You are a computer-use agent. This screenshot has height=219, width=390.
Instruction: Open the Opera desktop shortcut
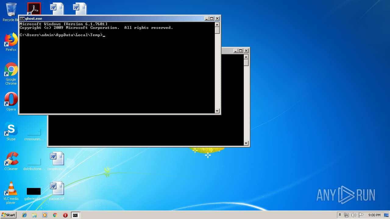[11, 102]
